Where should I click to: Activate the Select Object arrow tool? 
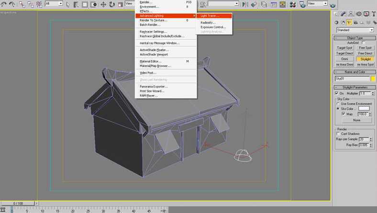(x=68, y=4)
